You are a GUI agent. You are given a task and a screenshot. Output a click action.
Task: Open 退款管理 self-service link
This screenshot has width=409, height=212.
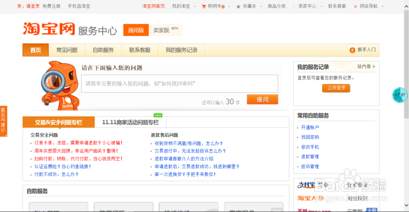coord(310,157)
